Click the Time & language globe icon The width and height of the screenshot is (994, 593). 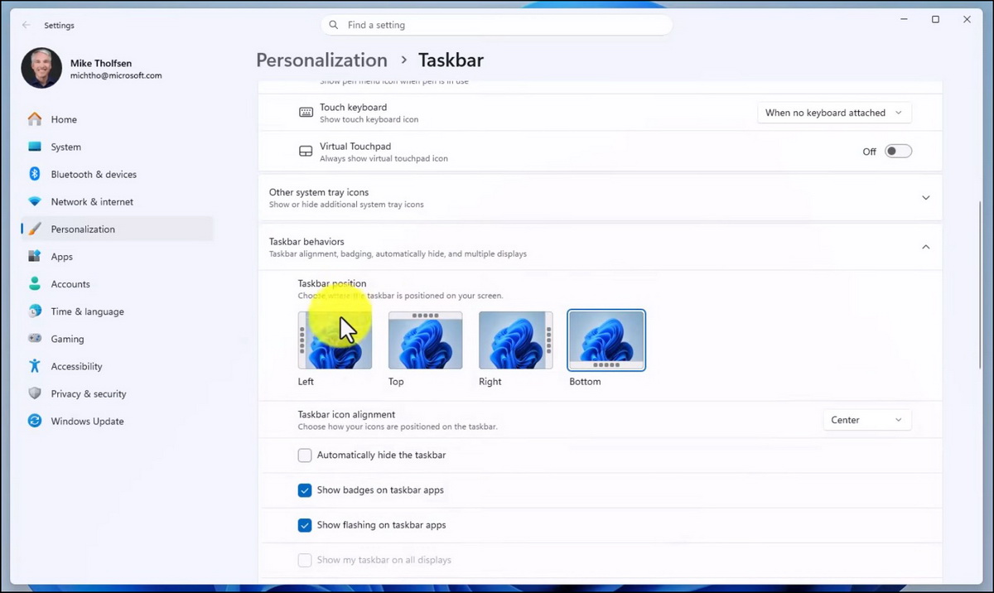[35, 311]
